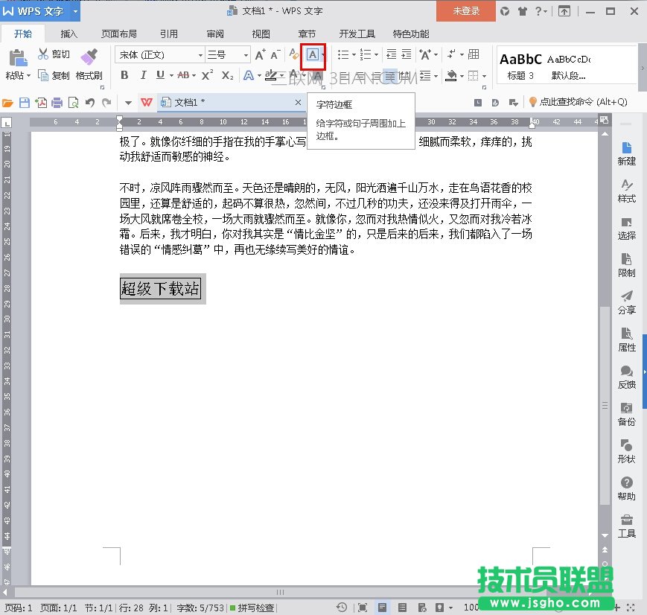
Task: Click the 未登录 login button
Action: pyautogui.click(x=465, y=12)
